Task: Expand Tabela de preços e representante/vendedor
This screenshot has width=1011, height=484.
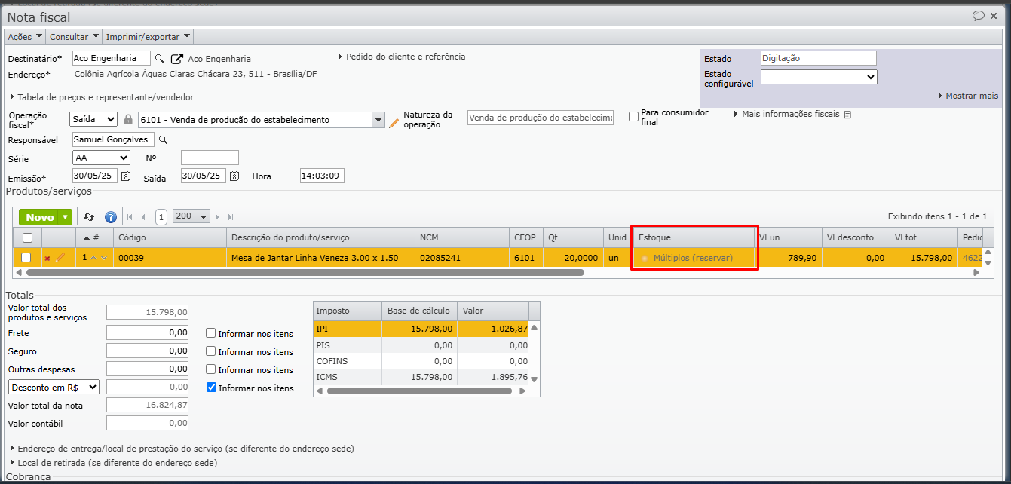Action: click(102, 97)
